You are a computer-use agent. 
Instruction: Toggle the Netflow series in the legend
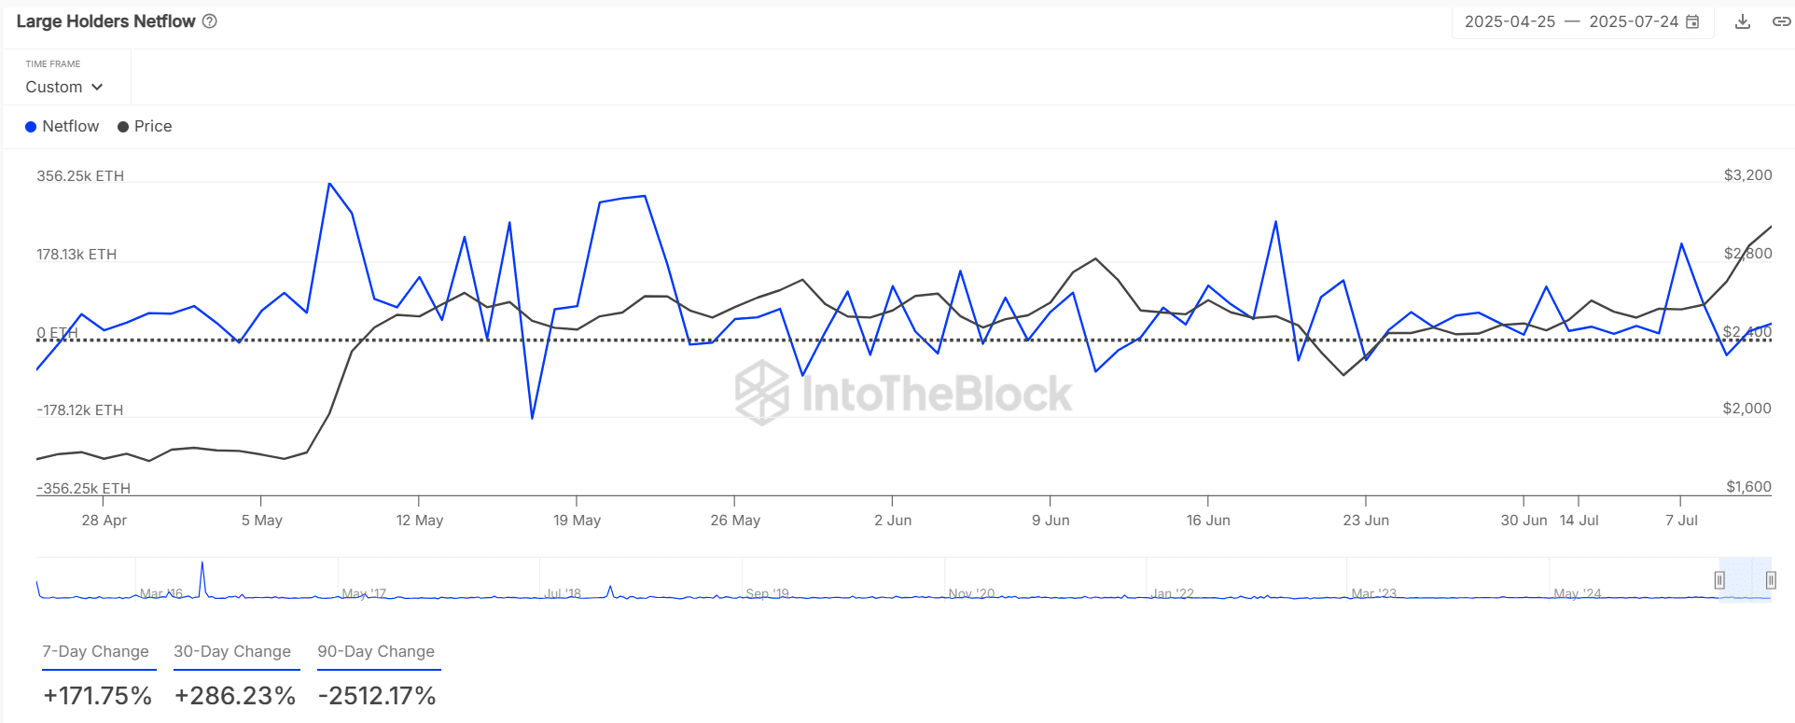pos(63,127)
